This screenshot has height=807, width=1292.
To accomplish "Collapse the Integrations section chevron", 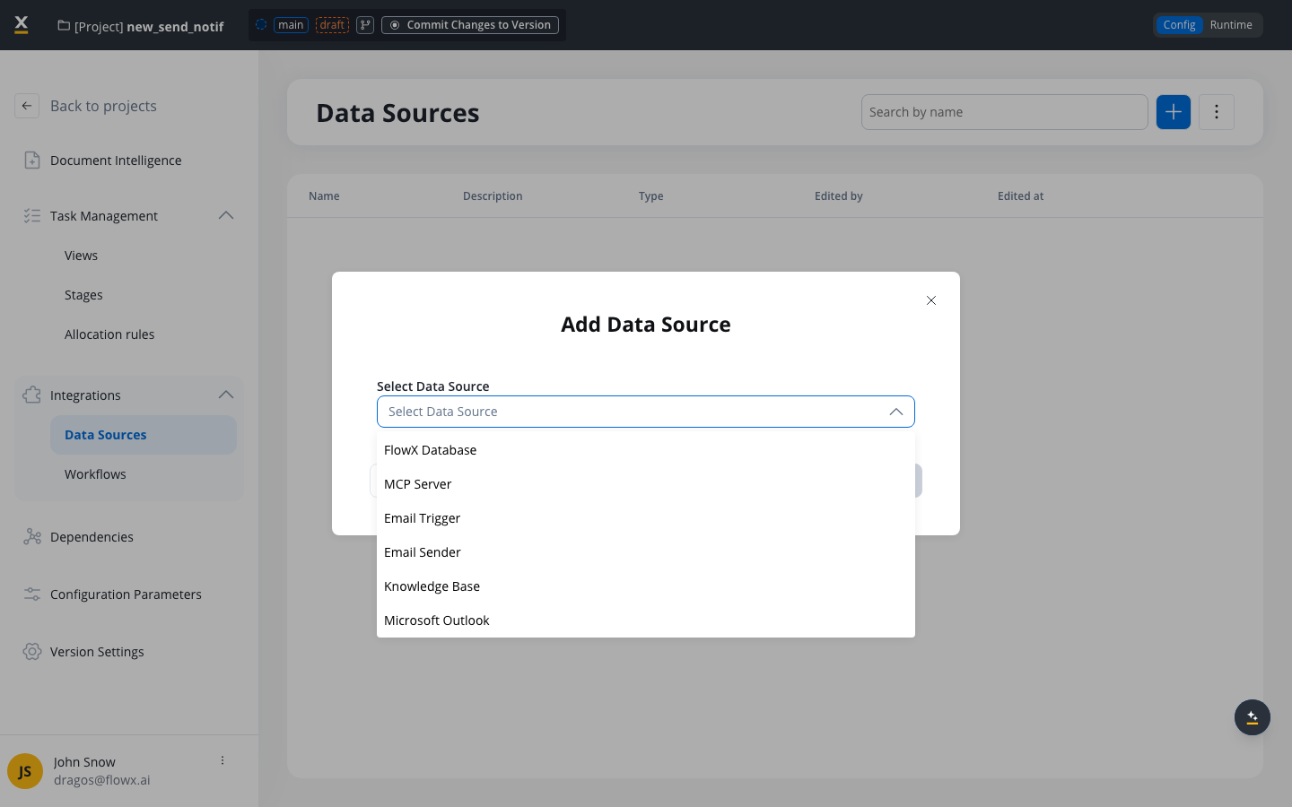I will (x=226, y=395).
